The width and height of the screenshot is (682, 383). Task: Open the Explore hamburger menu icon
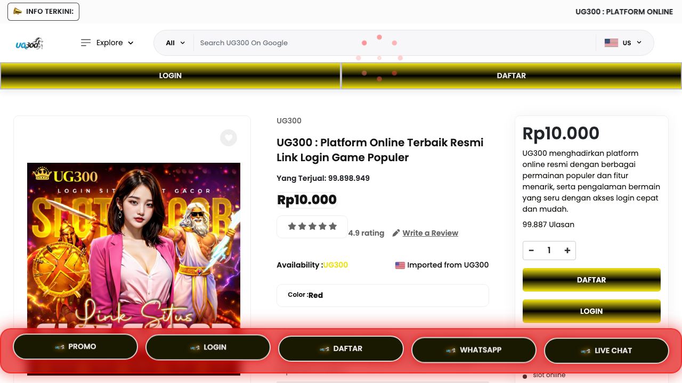[85, 43]
